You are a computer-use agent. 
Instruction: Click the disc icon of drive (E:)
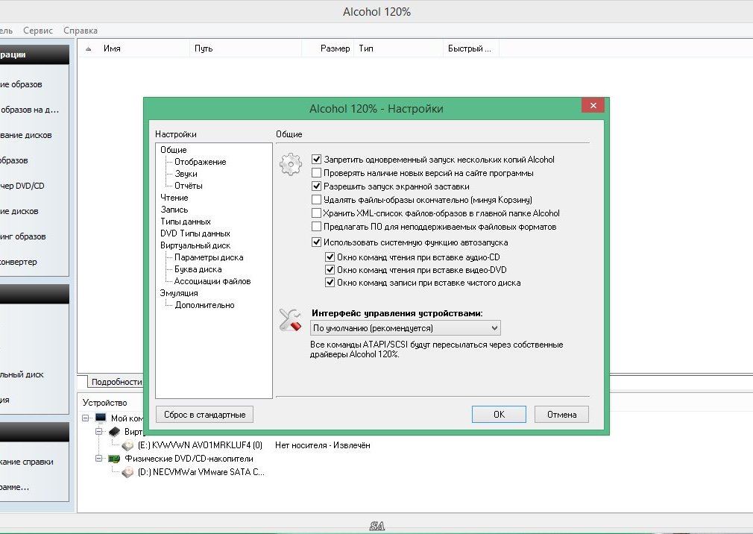[127, 446]
